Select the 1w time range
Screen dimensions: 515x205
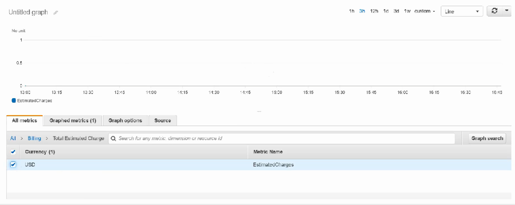point(407,11)
